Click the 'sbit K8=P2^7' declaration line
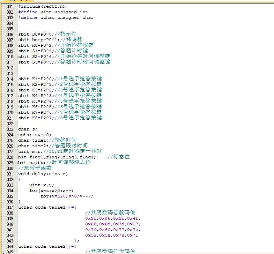The image size is (274, 254). click(60, 118)
